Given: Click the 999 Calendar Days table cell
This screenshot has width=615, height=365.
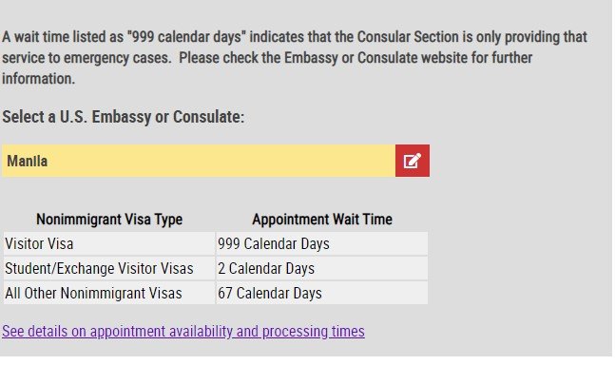Looking at the screenshot, I should (x=321, y=244).
